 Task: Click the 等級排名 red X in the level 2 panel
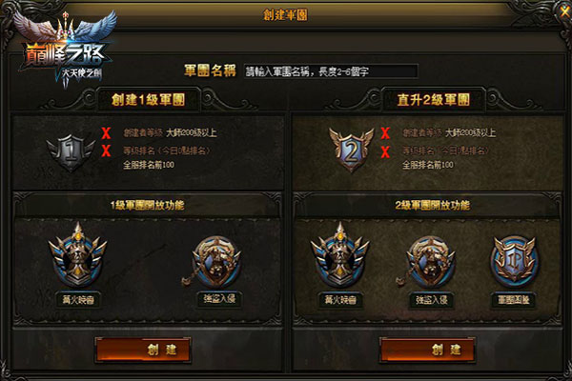[x=385, y=151]
